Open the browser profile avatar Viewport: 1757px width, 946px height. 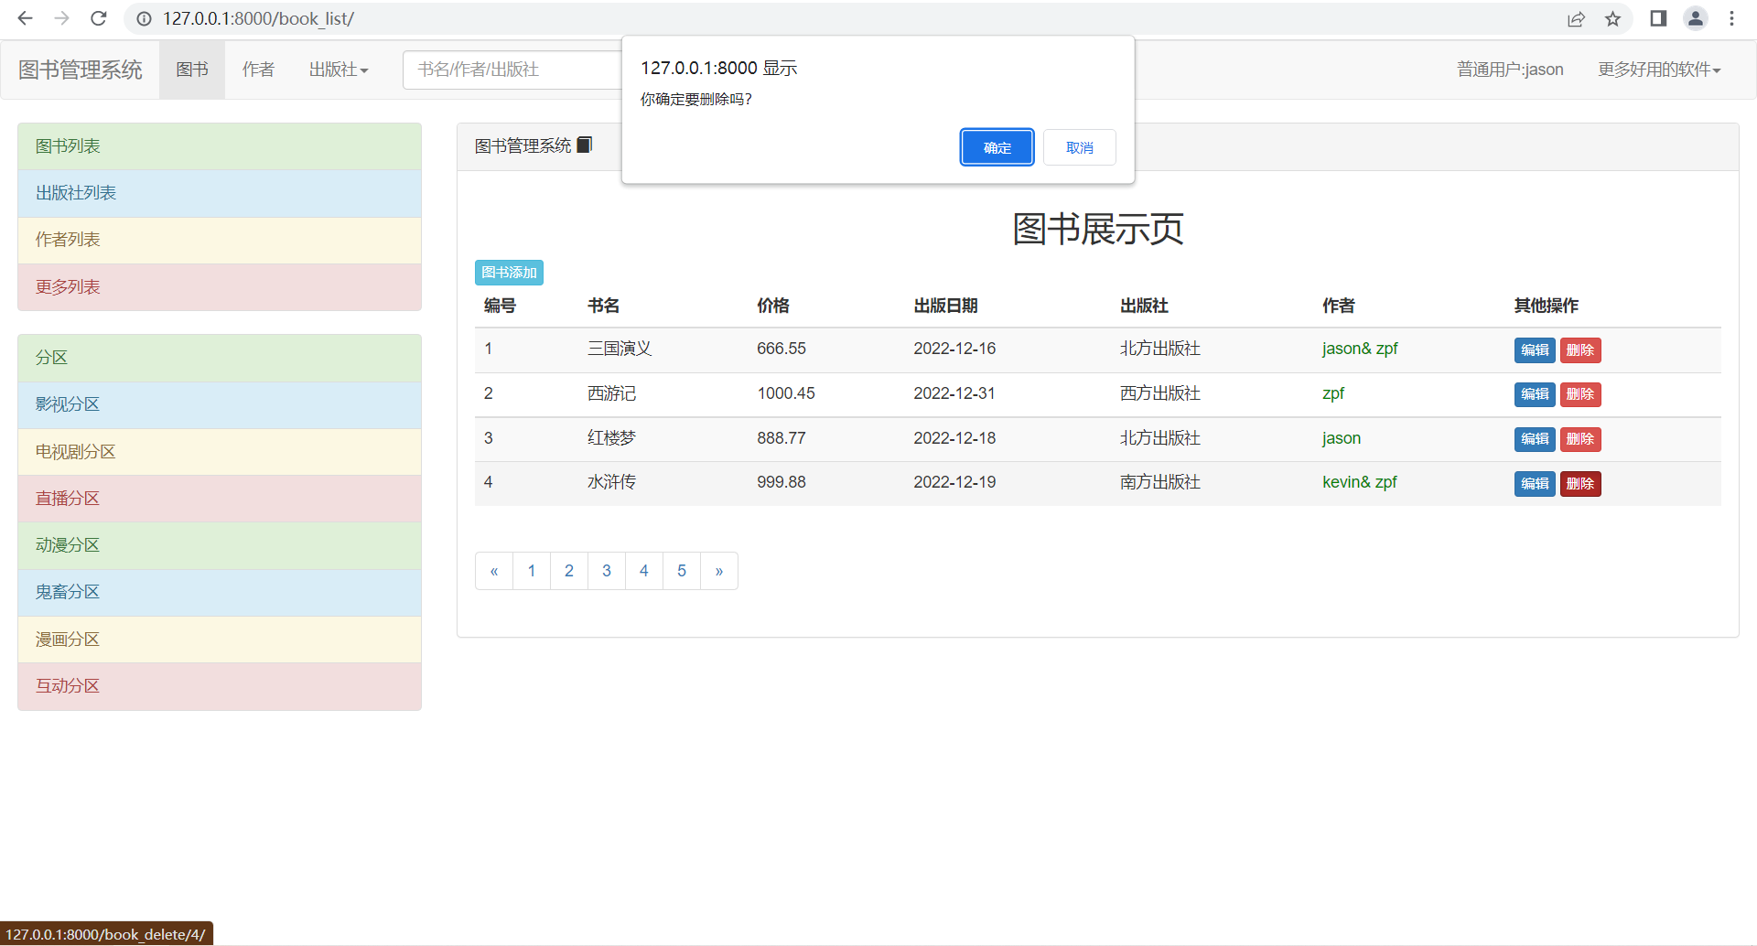pyautogui.click(x=1696, y=18)
